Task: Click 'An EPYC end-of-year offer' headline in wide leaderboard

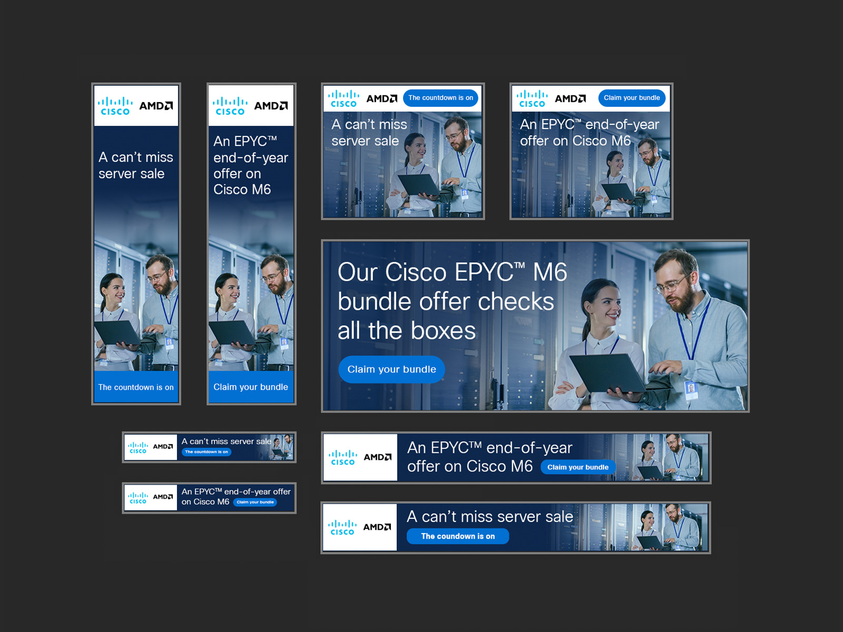Action: [x=489, y=457]
